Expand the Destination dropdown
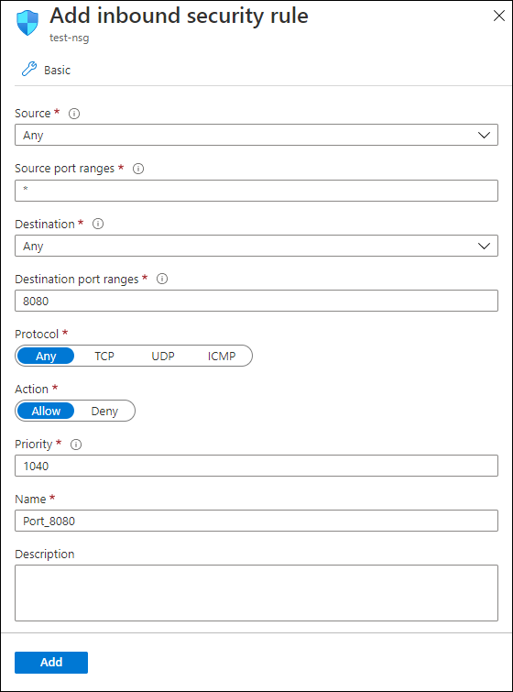 (x=256, y=246)
